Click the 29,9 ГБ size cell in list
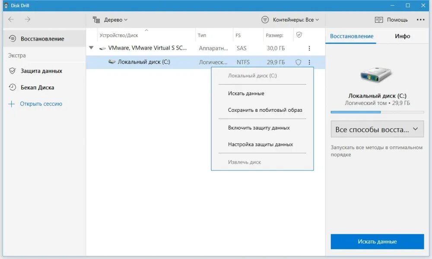The height and width of the screenshot is (259, 432). click(276, 62)
